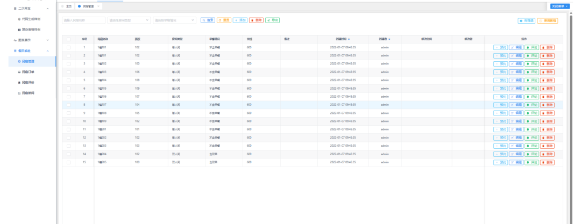Click 评论 comment button in row 5
This screenshot has width=581, height=224.
[532, 80]
